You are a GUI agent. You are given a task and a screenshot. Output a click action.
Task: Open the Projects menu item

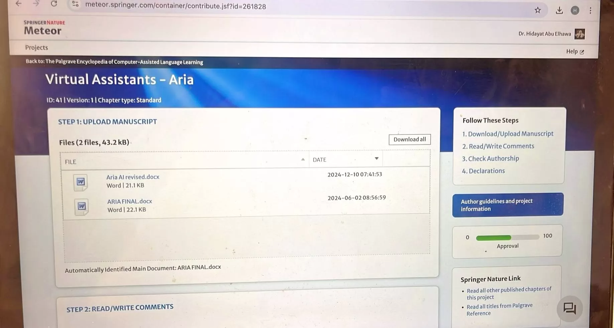[36, 47]
